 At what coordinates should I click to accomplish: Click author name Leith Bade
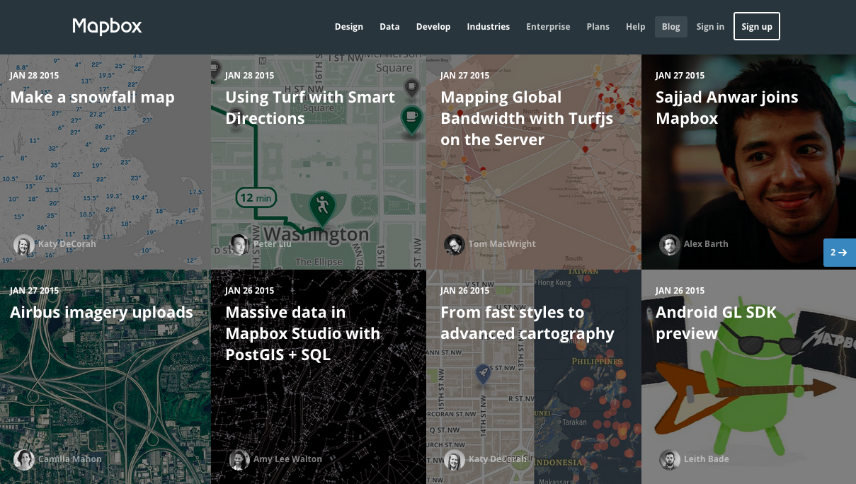click(707, 459)
